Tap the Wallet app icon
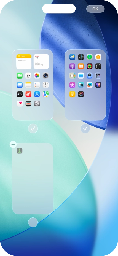Viewport: 118px width, 256px height. pyautogui.click(x=28, y=104)
